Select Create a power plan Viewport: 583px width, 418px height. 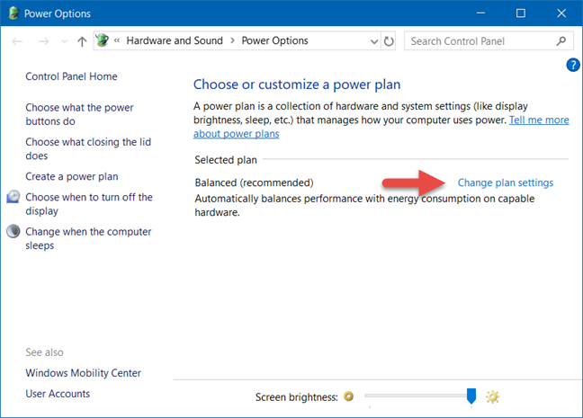(72, 176)
